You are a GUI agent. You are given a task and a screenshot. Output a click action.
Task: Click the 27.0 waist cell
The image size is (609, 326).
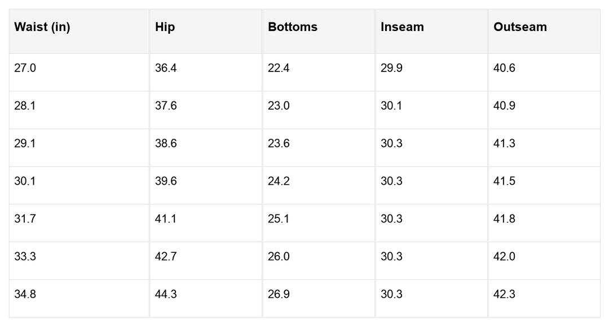pos(25,68)
